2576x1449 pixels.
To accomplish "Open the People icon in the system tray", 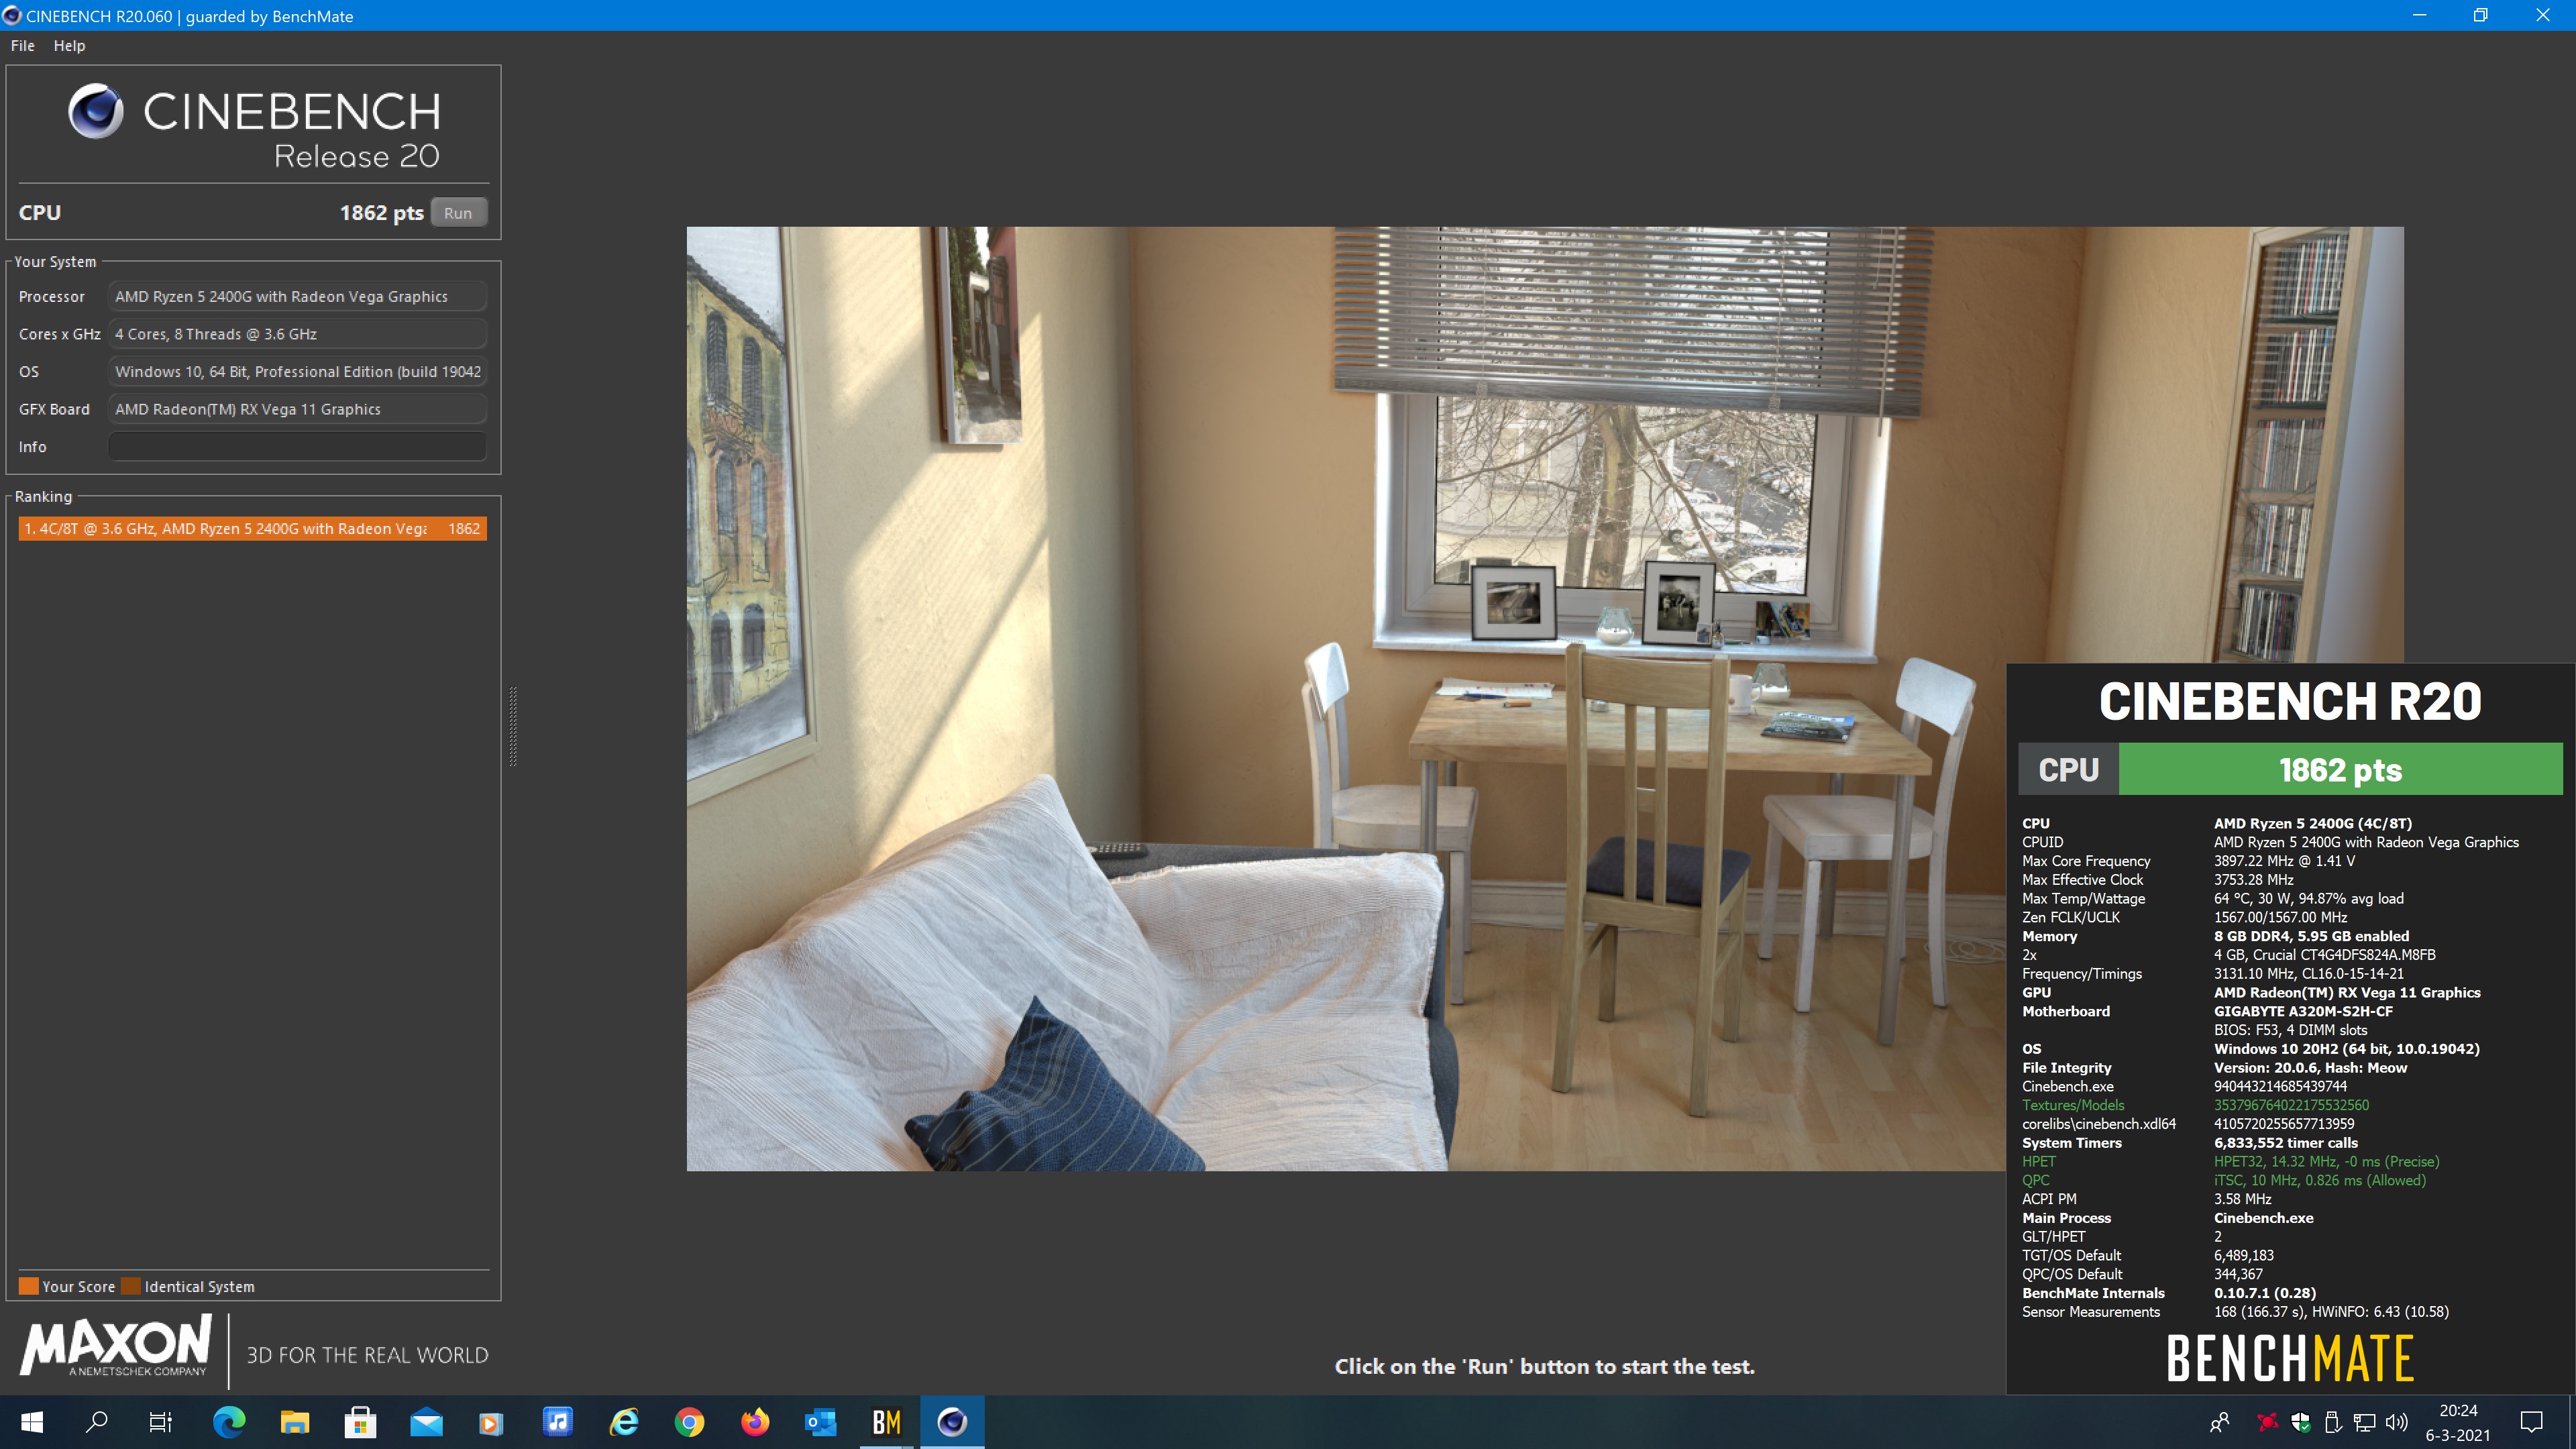I will pyautogui.click(x=2220, y=1422).
